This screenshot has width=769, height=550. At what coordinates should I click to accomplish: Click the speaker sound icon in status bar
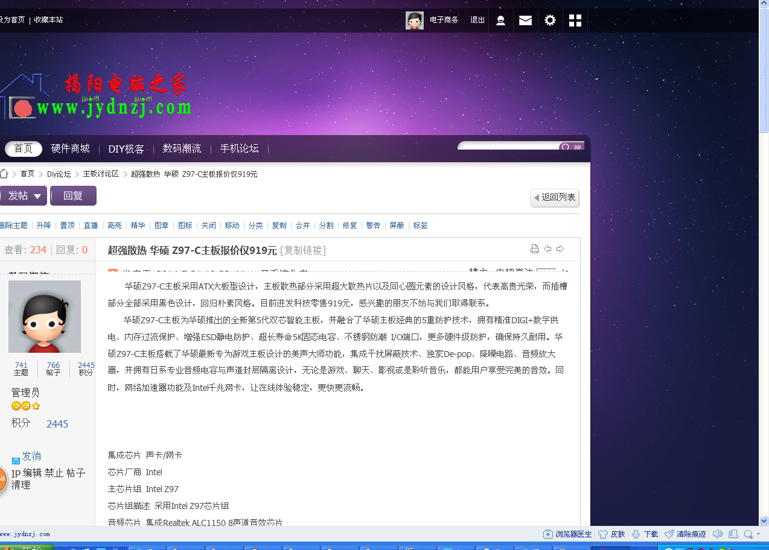[718, 534]
